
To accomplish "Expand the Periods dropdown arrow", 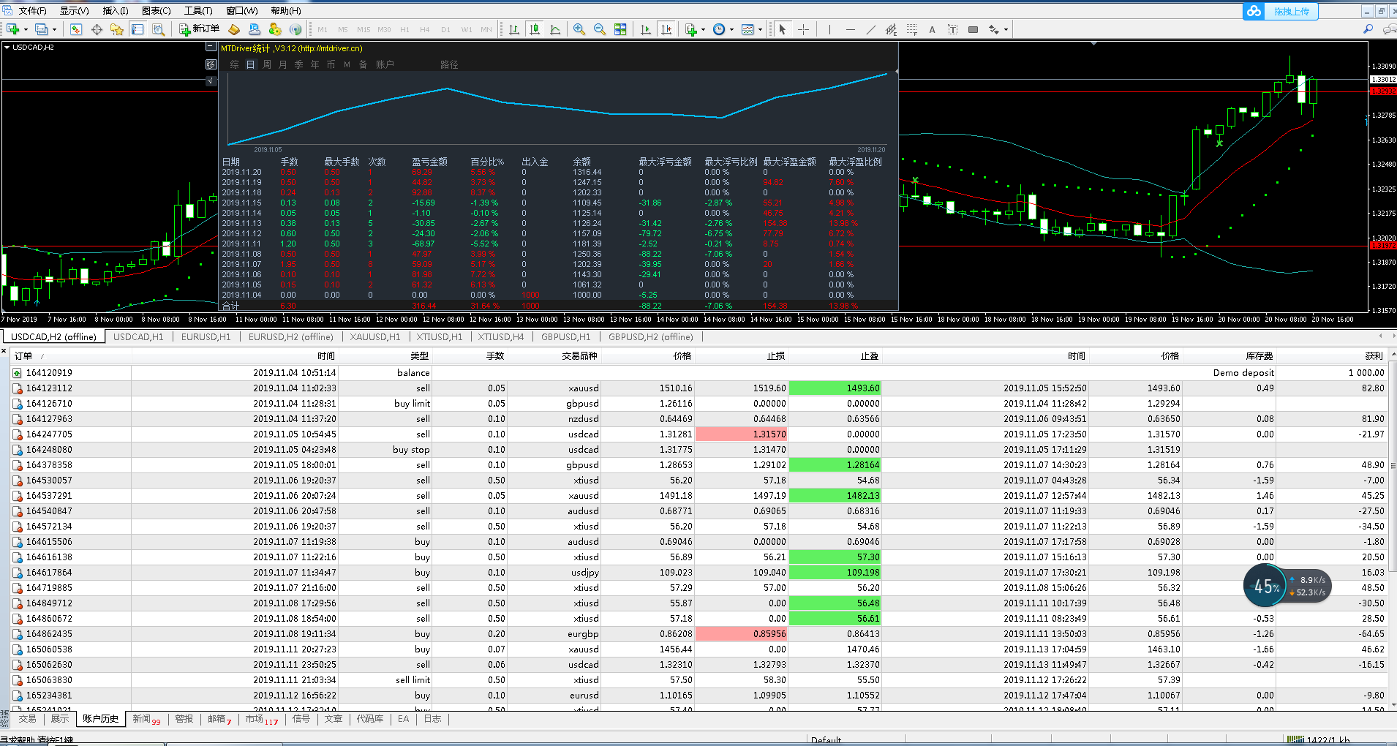I will pyautogui.click(x=731, y=30).
